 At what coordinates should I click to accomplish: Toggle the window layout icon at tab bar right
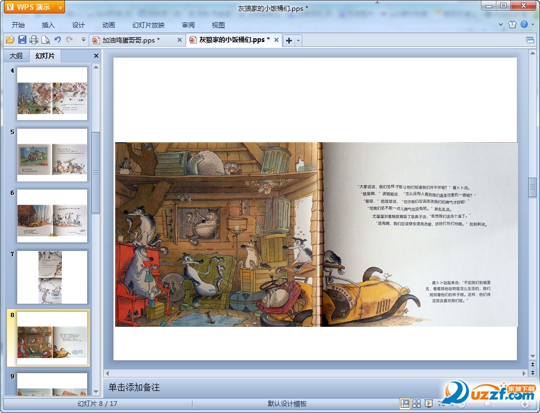coord(530,40)
